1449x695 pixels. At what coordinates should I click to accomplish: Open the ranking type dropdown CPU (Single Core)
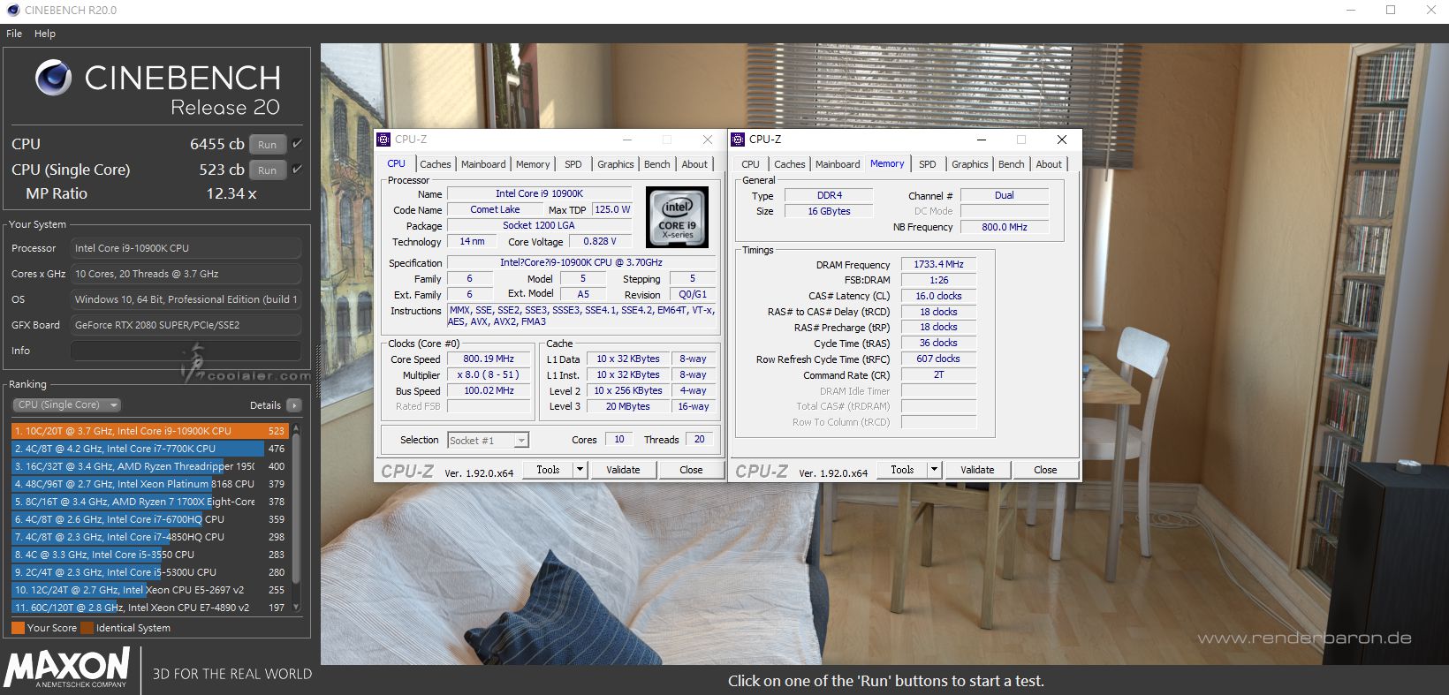coord(67,404)
